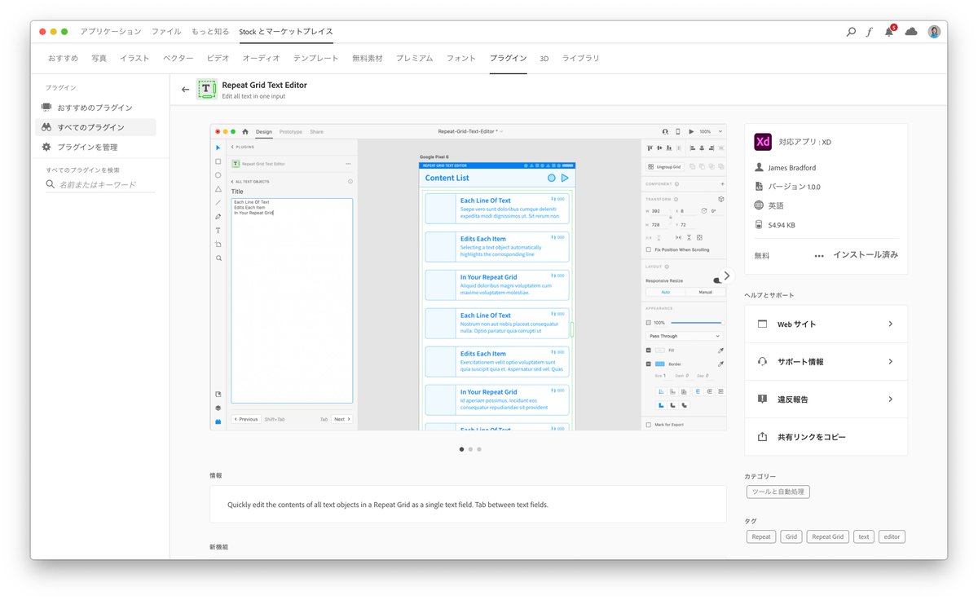Open プラグインを管理 in sidebar
This screenshot has width=978, height=600.
click(x=95, y=147)
